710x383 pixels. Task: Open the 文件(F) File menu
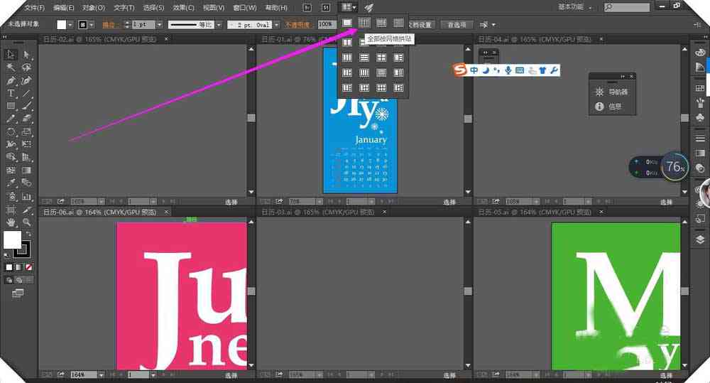pos(34,8)
